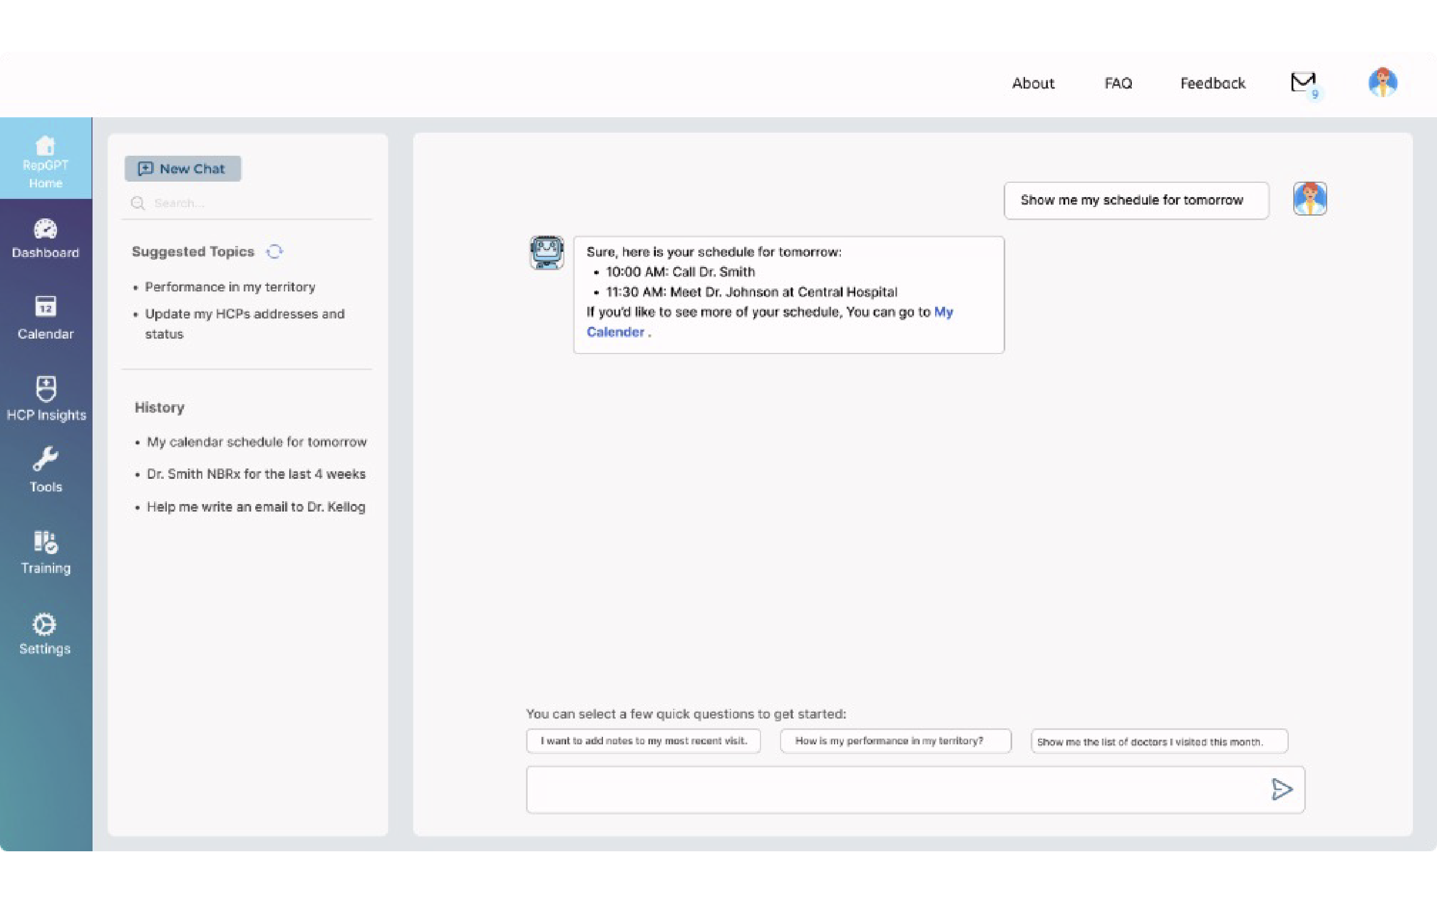This screenshot has height=903, width=1437.
Task: Open the Feedback link in the header
Action: pyautogui.click(x=1213, y=83)
